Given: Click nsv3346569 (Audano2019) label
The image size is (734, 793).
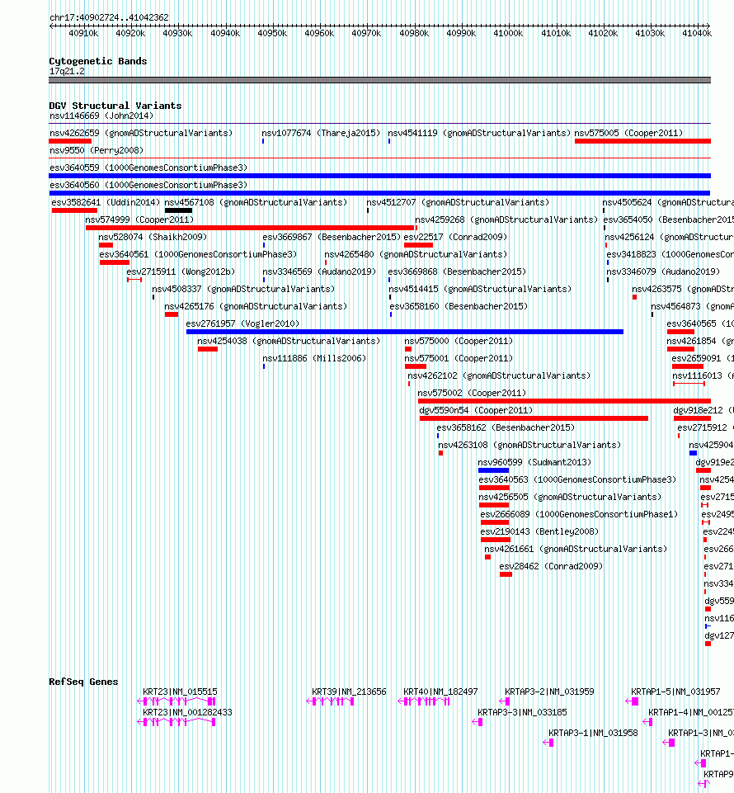Looking at the screenshot, I should (319, 272).
